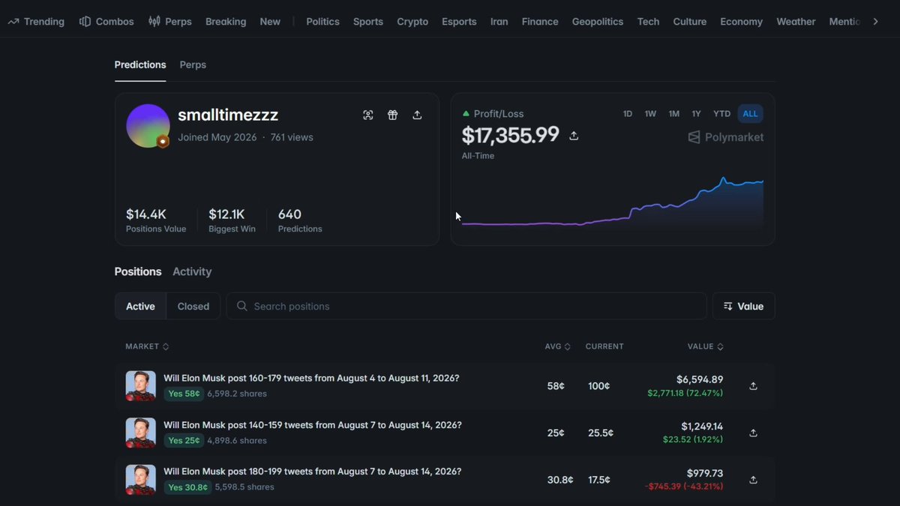This screenshot has height=506, width=900.
Task: Share the 180-199 tweets position
Action: click(753, 480)
